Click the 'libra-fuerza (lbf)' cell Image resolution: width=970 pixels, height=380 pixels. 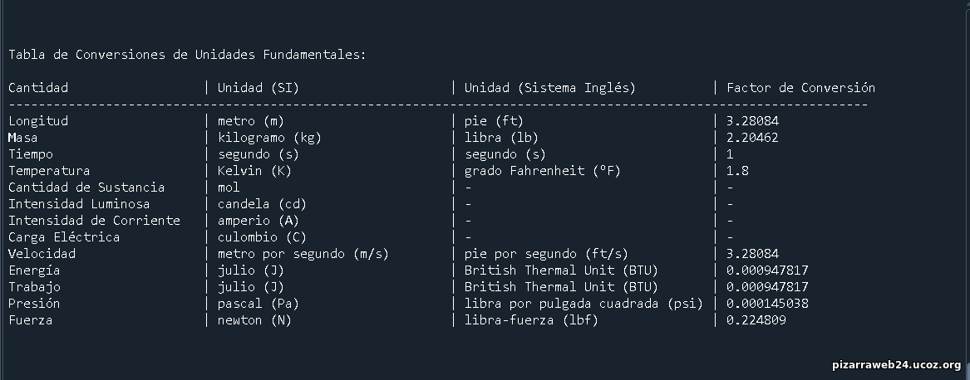pyautogui.click(x=531, y=320)
